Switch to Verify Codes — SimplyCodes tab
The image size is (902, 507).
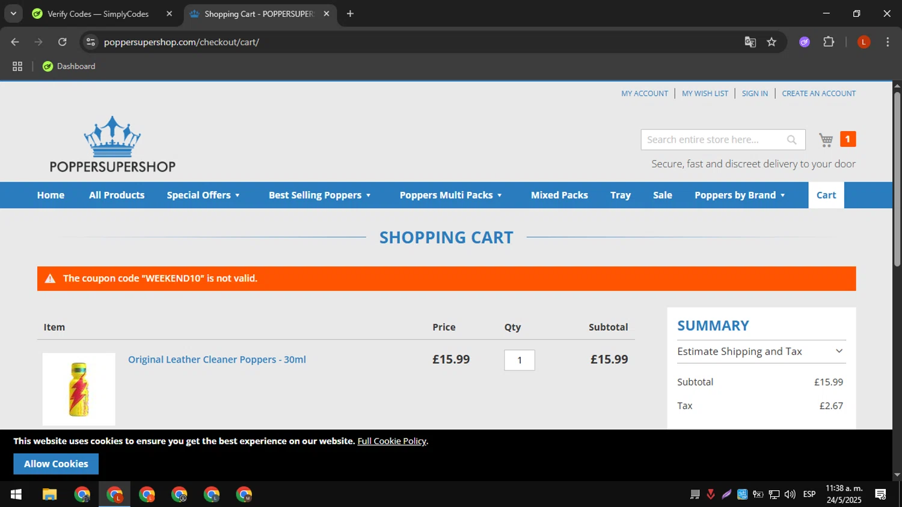coord(98,13)
